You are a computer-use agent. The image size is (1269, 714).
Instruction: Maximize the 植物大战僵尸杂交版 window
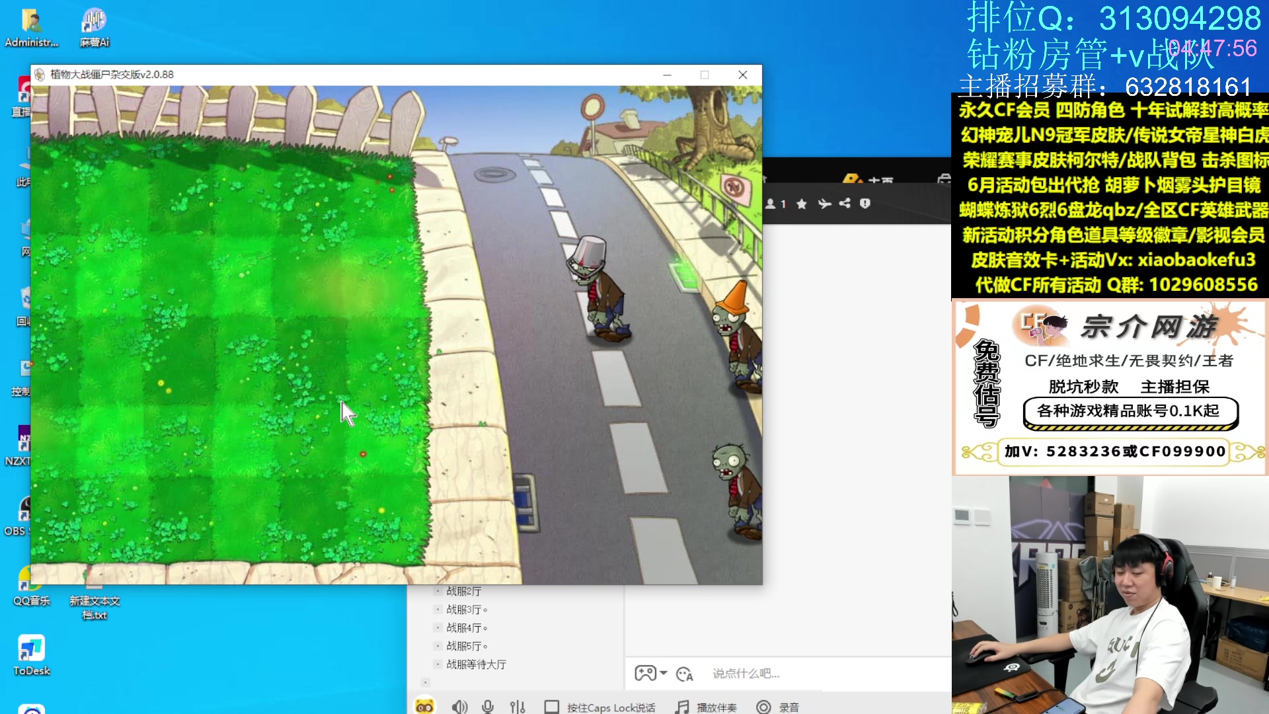[x=705, y=75]
